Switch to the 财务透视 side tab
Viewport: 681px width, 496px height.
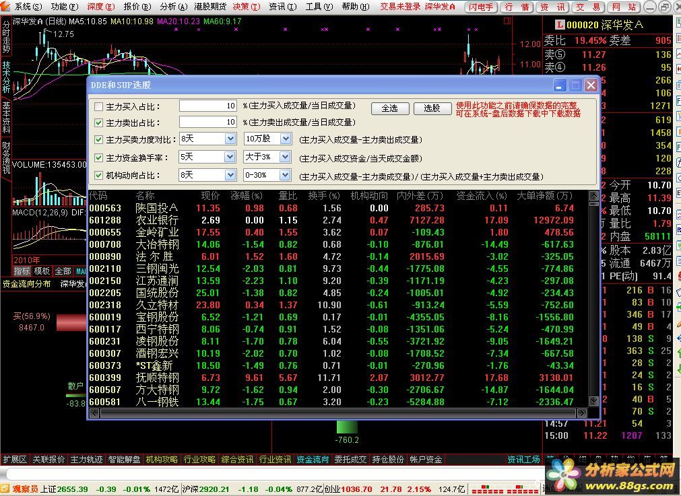point(6,157)
